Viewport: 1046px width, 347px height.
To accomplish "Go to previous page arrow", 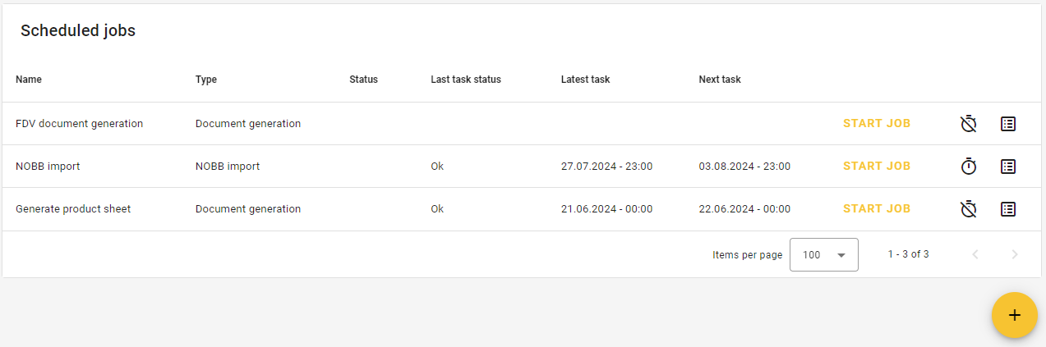I will (x=975, y=254).
